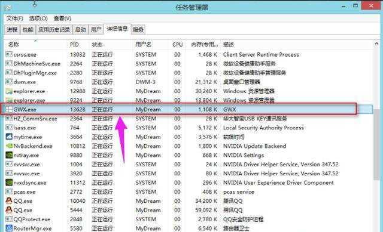Sort by the CPU column header
Image resolution: width=383 pixels, height=232 pixels.
click(177, 45)
